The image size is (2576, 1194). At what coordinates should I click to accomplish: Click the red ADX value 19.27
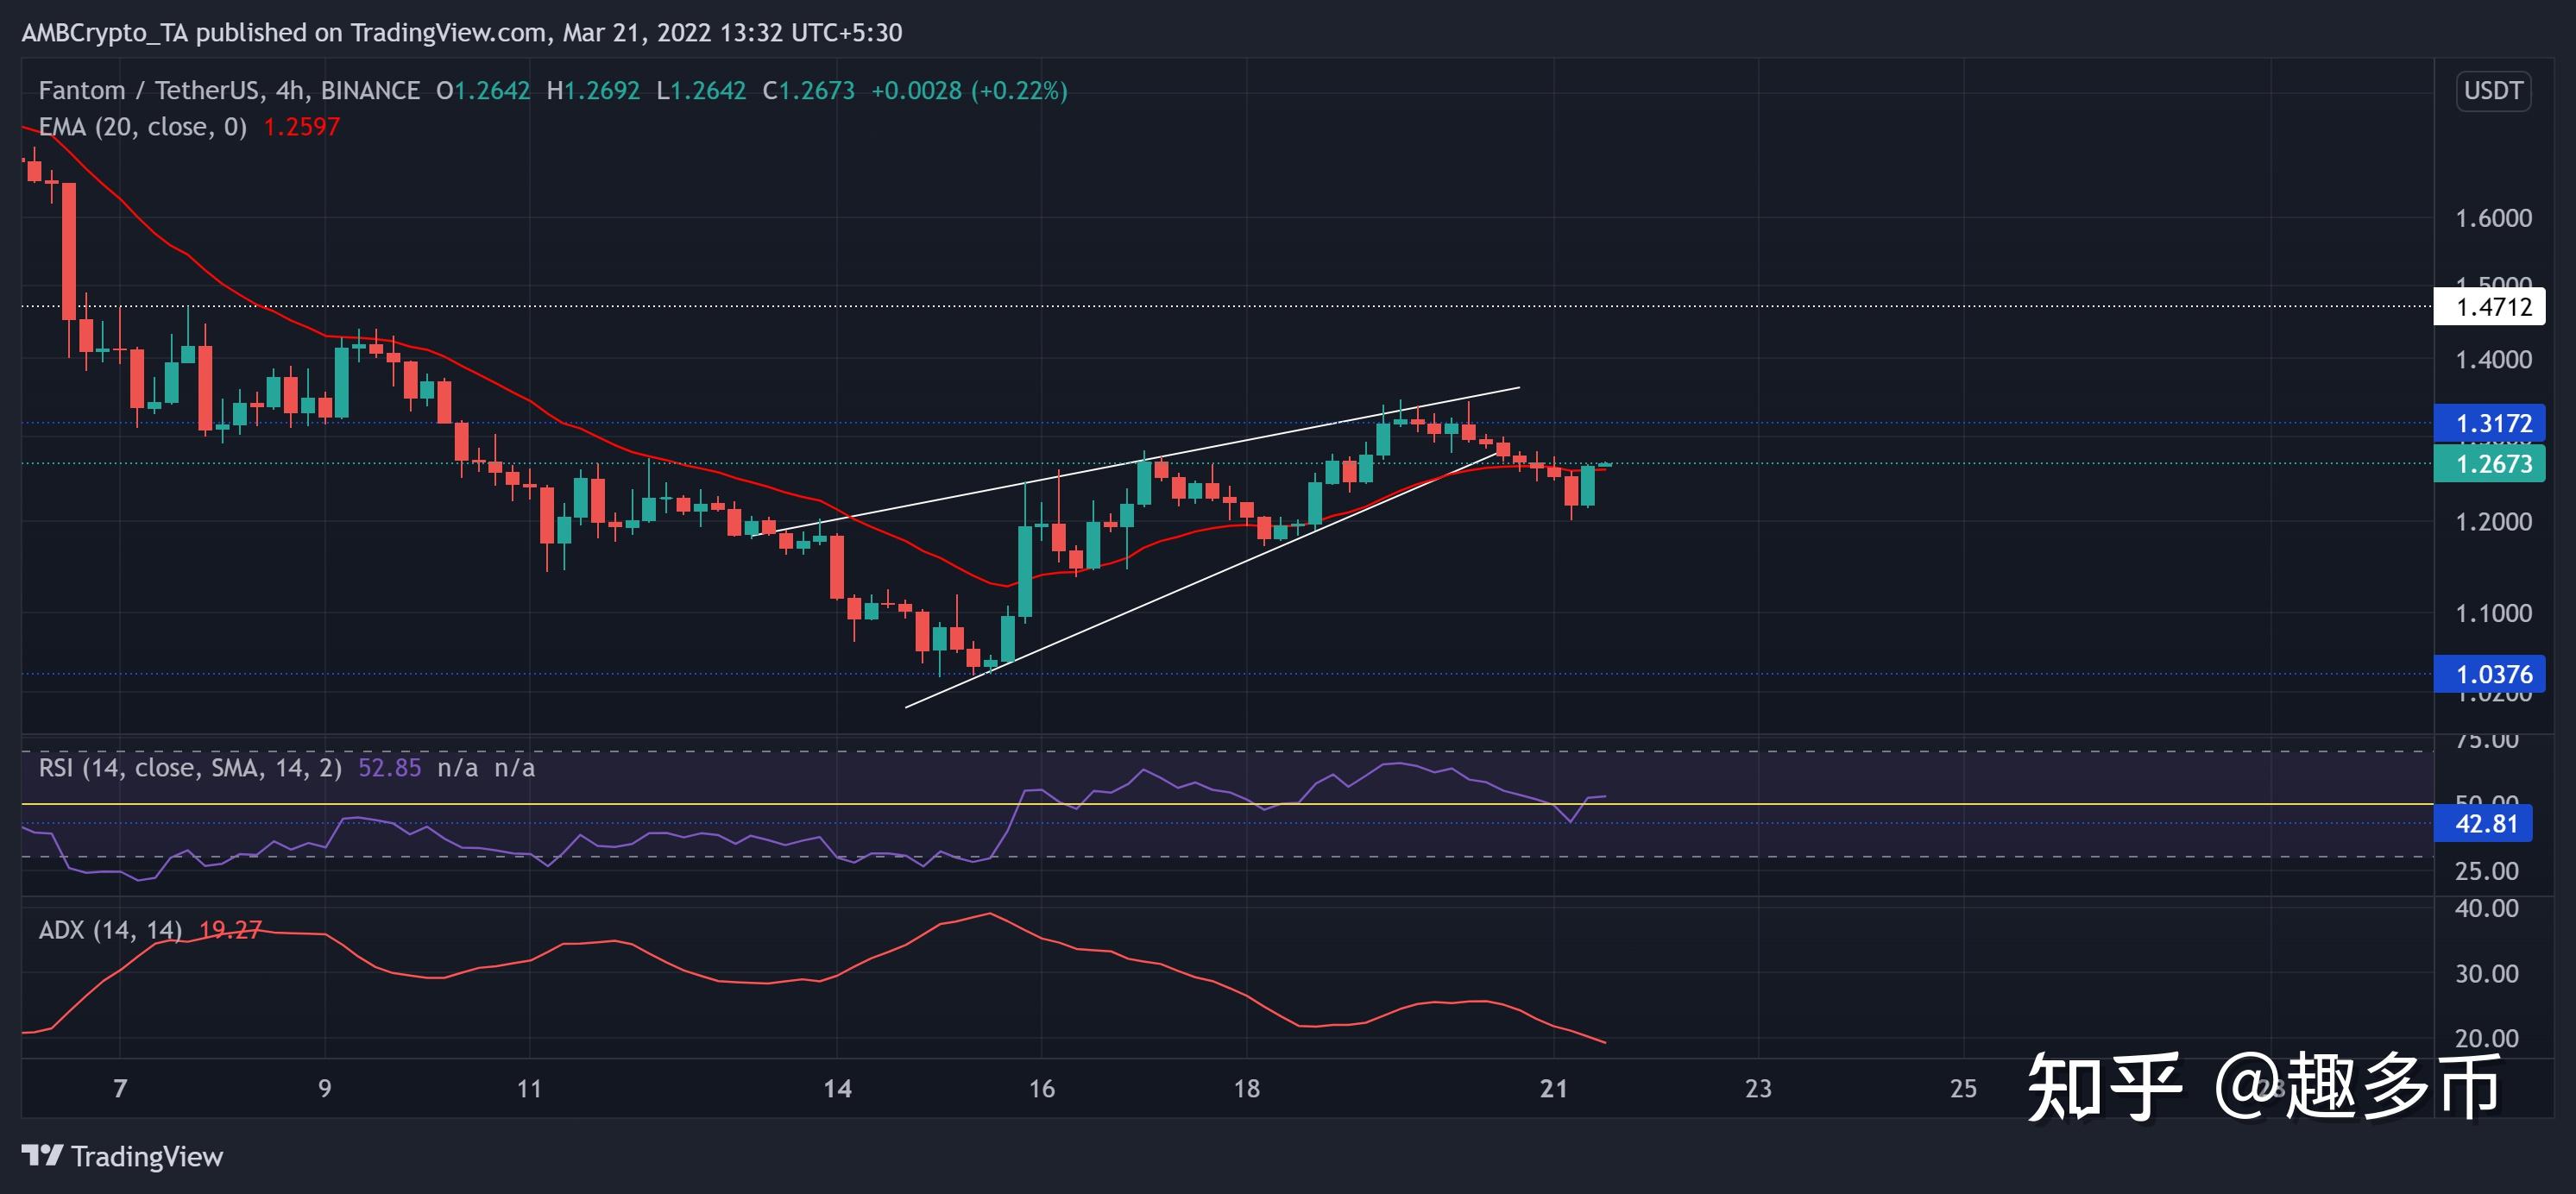[230, 930]
